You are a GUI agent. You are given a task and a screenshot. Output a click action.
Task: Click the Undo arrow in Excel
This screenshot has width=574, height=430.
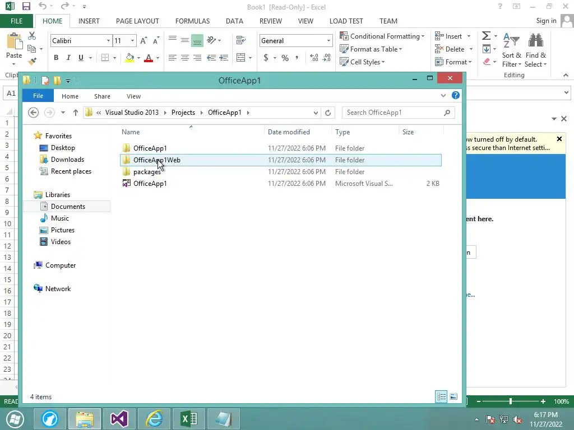(x=43, y=6)
